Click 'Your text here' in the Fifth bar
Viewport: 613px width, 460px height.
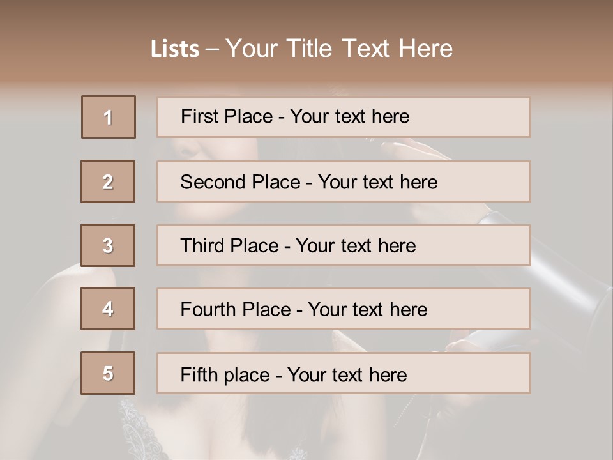(347, 374)
